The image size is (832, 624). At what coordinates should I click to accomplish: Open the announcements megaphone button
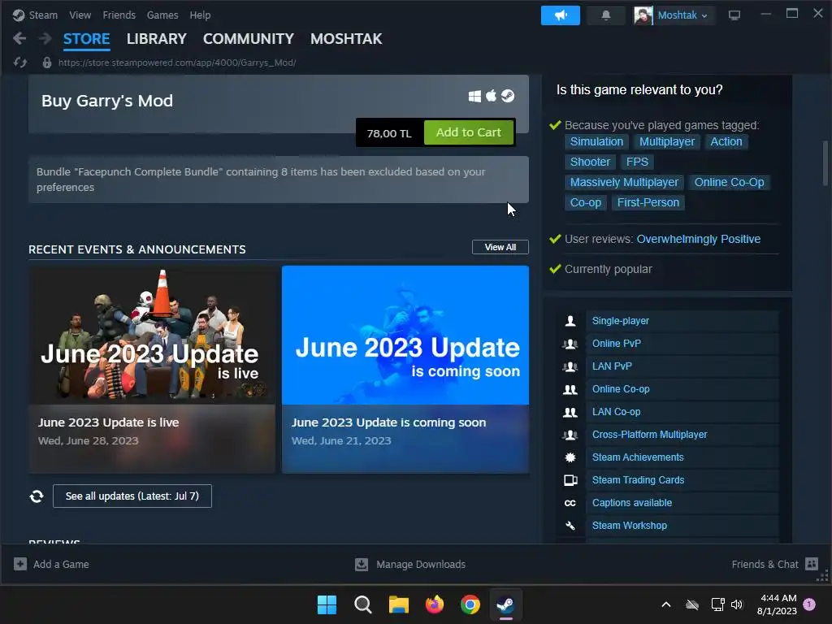coord(561,15)
